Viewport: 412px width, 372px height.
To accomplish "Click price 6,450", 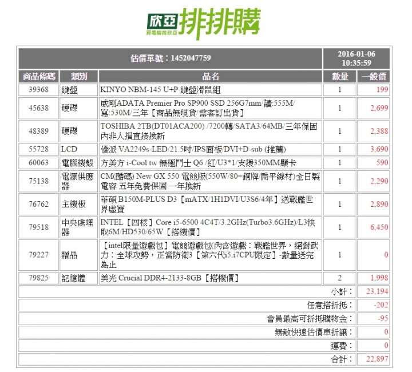I will 379,227.
